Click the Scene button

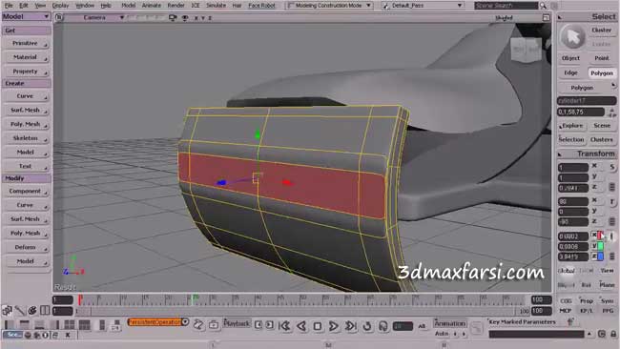click(x=602, y=125)
